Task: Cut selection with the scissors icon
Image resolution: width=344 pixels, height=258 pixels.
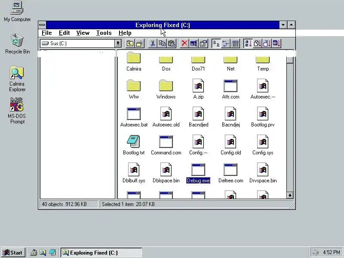Action: (153, 43)
